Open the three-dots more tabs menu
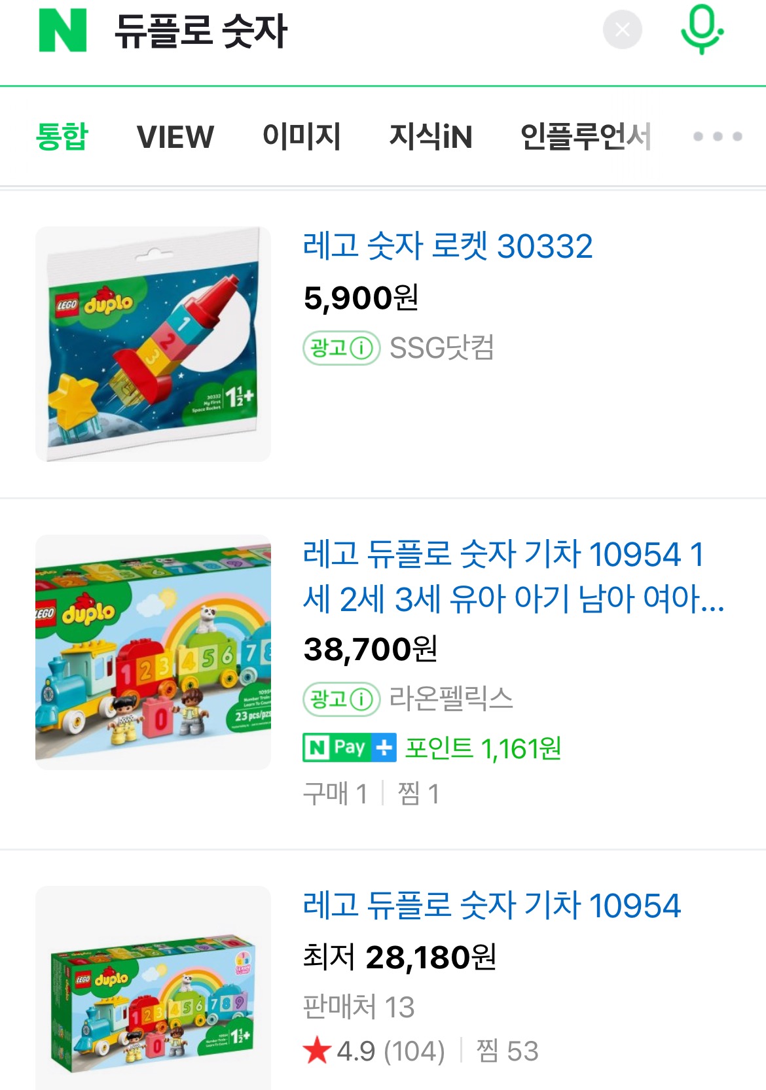The image size is (766, 1090). click(718, 137)
